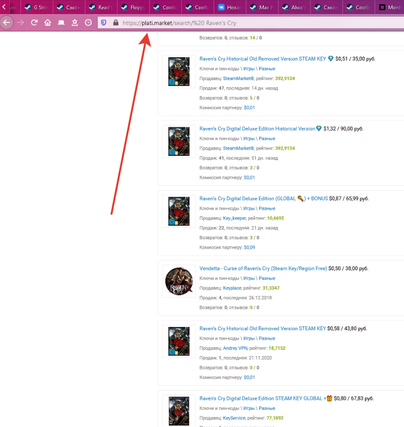Switch to the Read tab

pyautogui.click(x=101, y=7)
